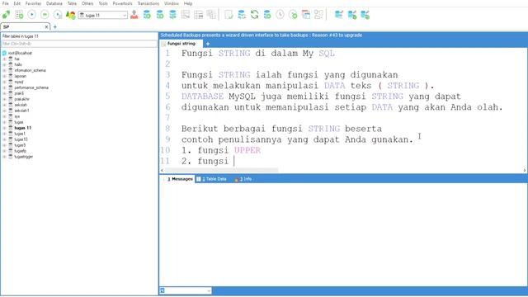The image size is (528, 297).
Task: Click the word DATABASE on line 5
Action: [202, 97]
